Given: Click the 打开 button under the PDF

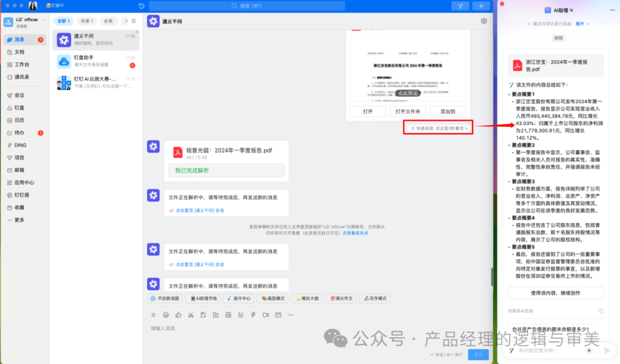Looking at the screenshot, I should 368,111.
